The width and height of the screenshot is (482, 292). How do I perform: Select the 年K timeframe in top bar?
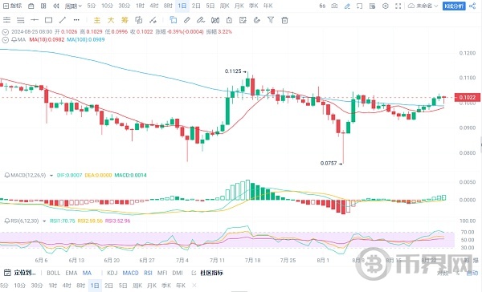tap(268, 6)
